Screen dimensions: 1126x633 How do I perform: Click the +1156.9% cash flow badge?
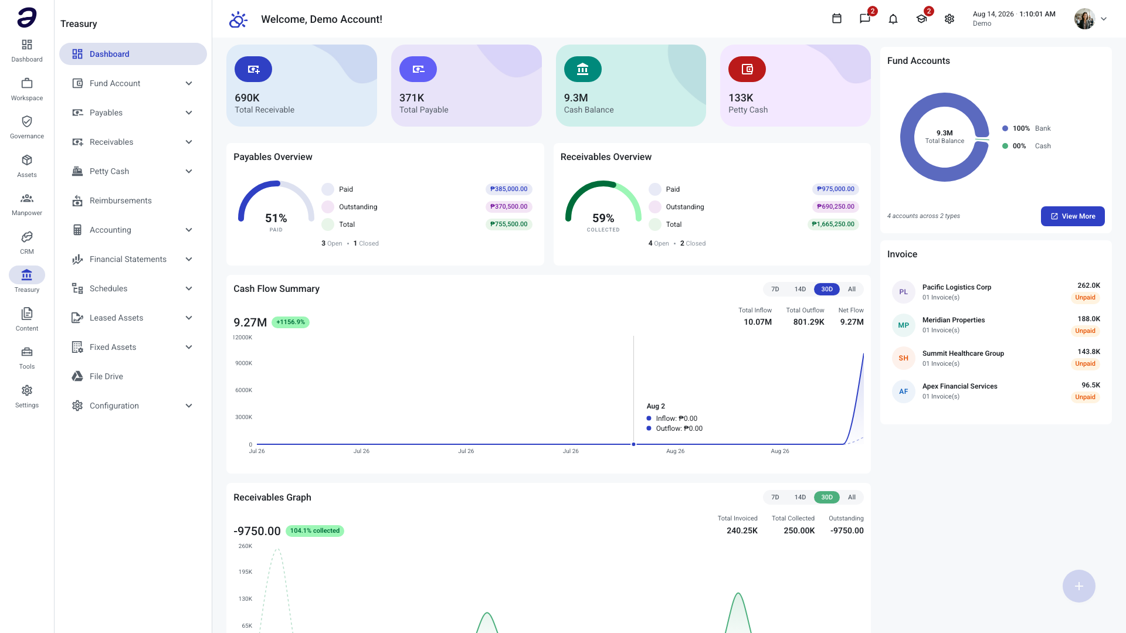(x=291, y=322)
